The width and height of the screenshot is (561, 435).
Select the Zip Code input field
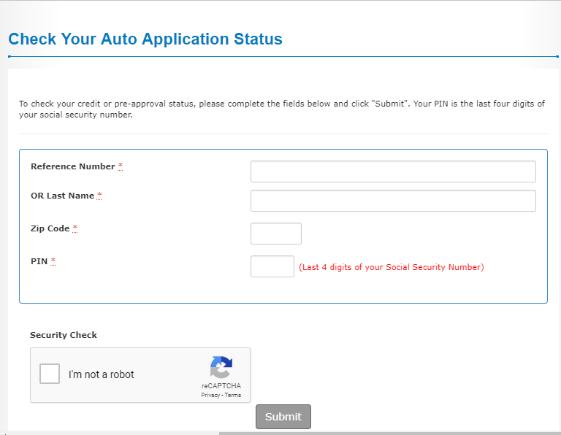276,234
